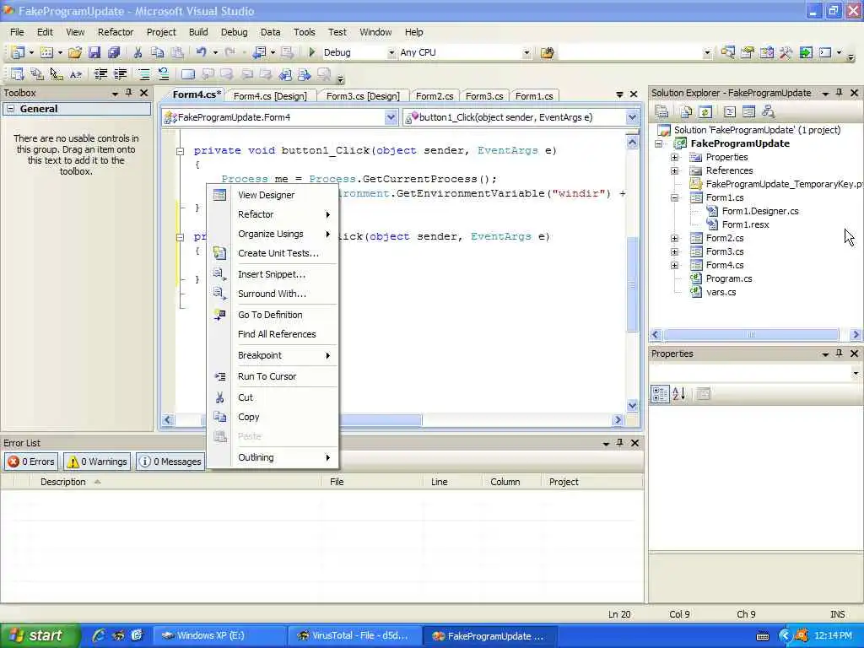Viewport: 864px width, 648px height.
Task: Switch to the Form1.cs tab
Action: click(534, 96)
